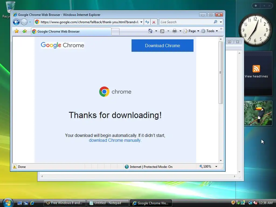Click Show Desktop in Quick Launch
The width and height of the screenshot is (276, 207).
[19, 203]
